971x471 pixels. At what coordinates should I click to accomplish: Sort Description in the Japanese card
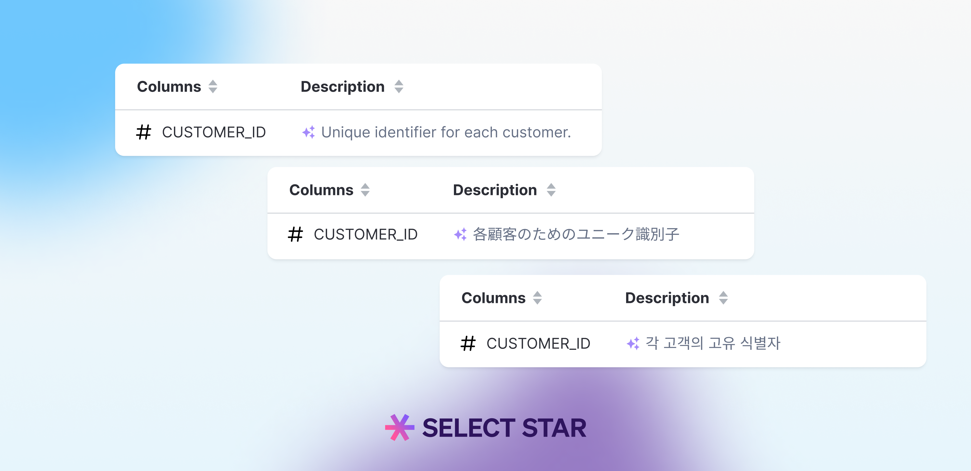[x=551, y=190]
